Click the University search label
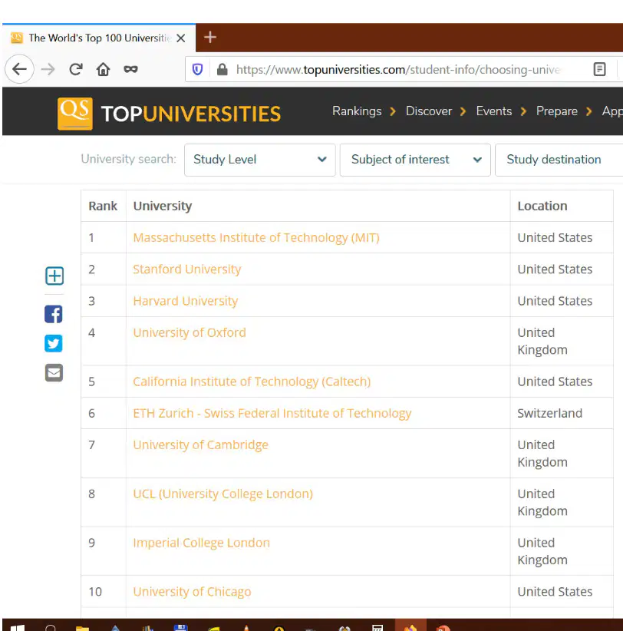 tap(129, 159)
